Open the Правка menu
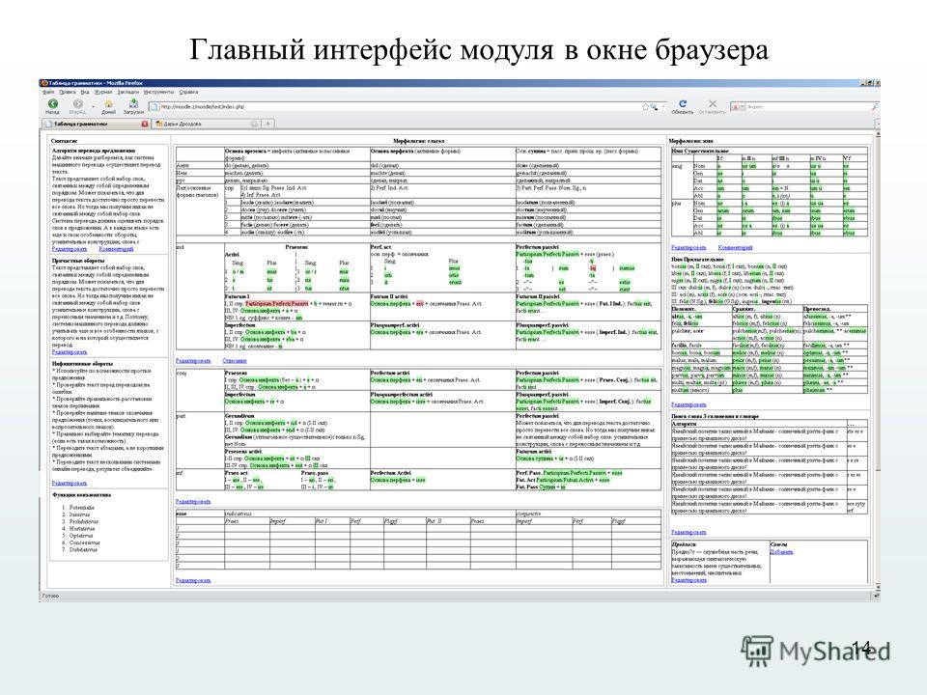This screenshot has width=927, height=695. [68, 93]
